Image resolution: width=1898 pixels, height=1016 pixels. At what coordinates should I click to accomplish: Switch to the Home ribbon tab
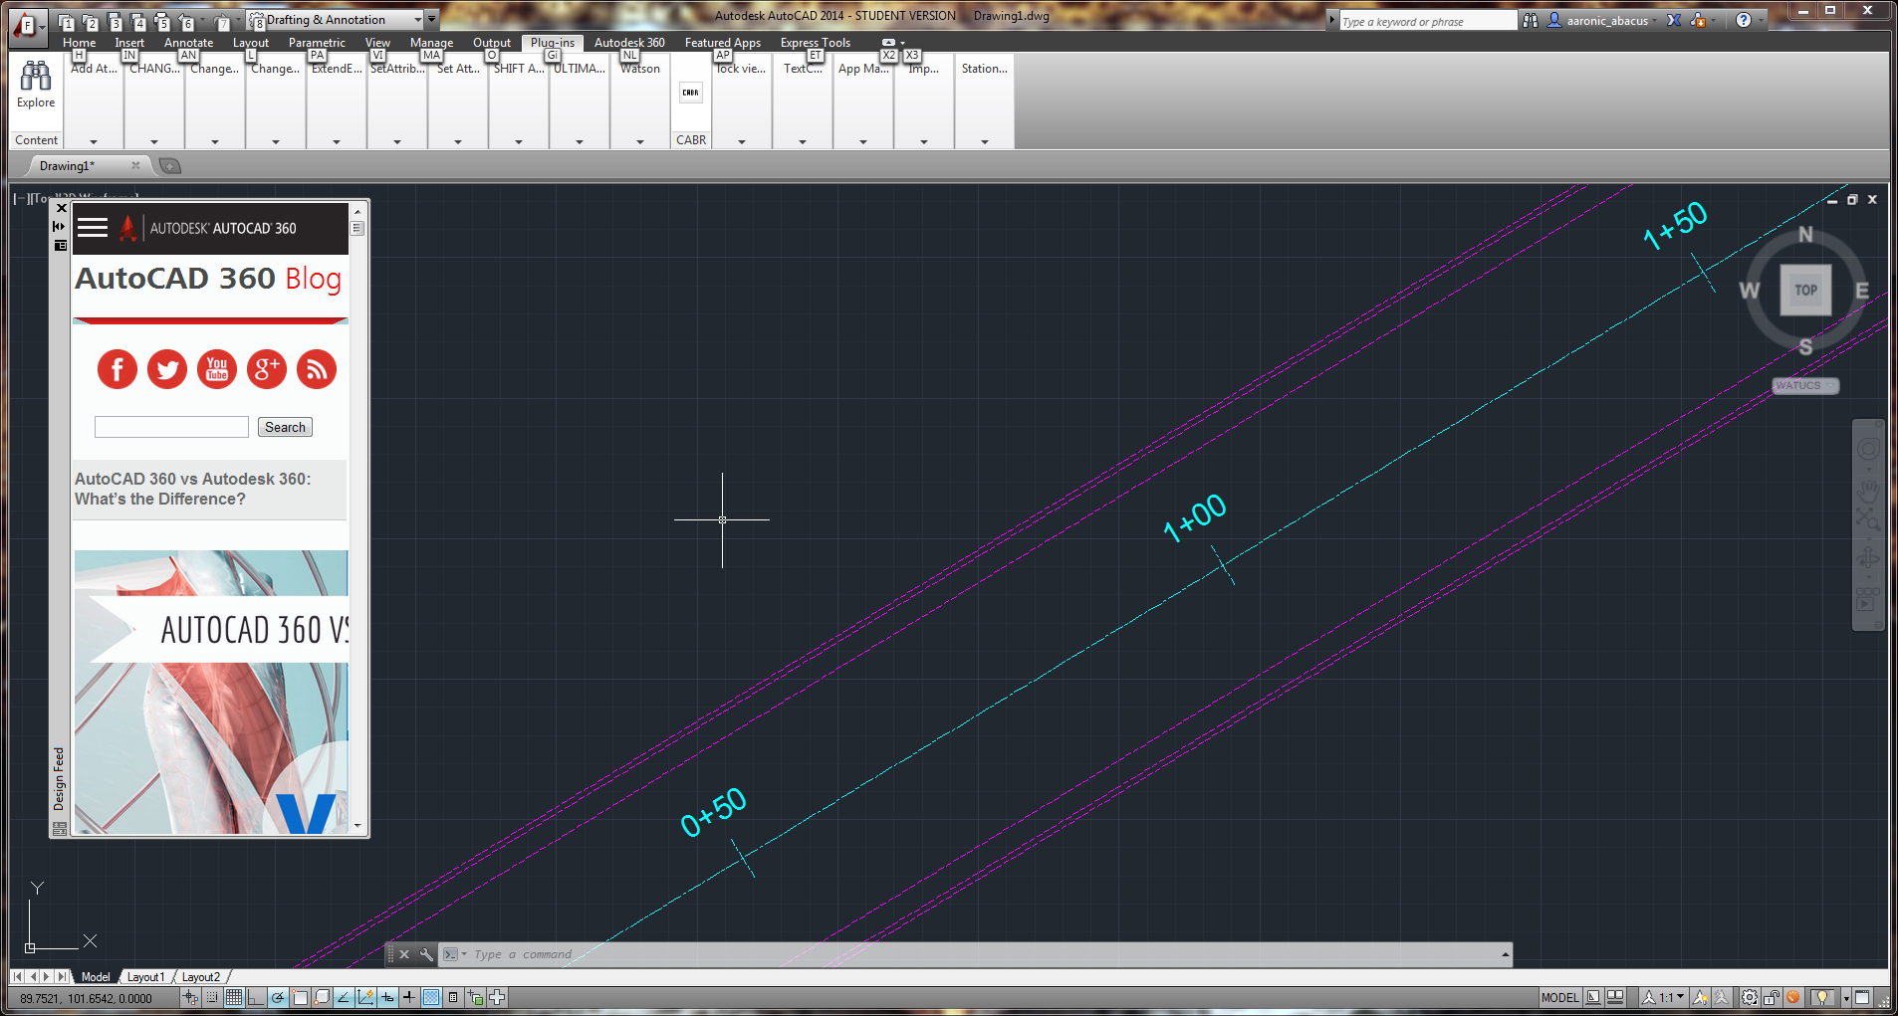coord(80,43)
